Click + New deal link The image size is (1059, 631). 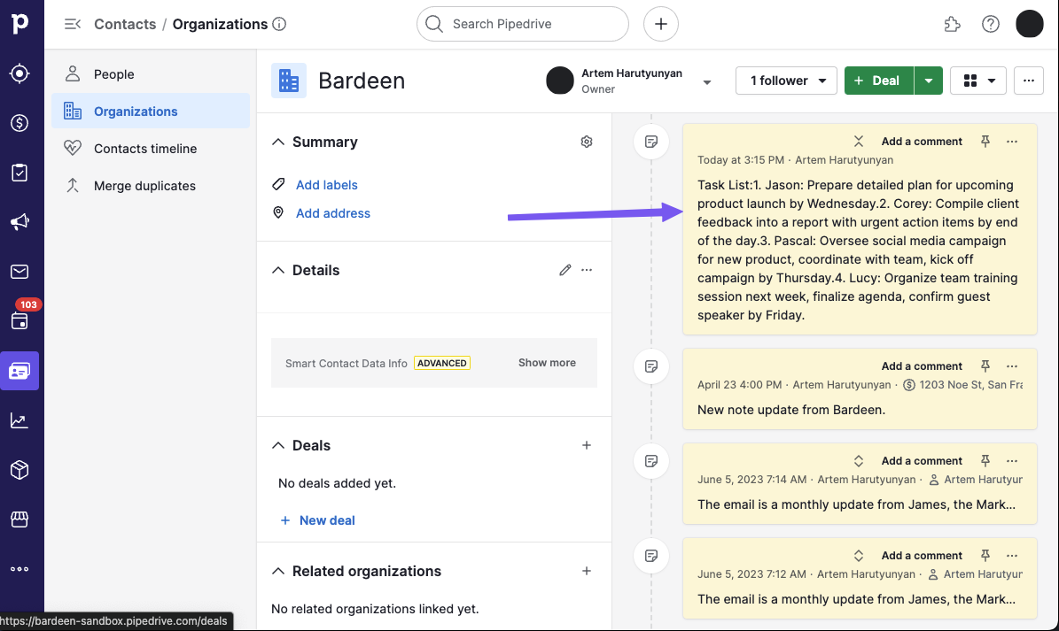[x=317, y=520]
